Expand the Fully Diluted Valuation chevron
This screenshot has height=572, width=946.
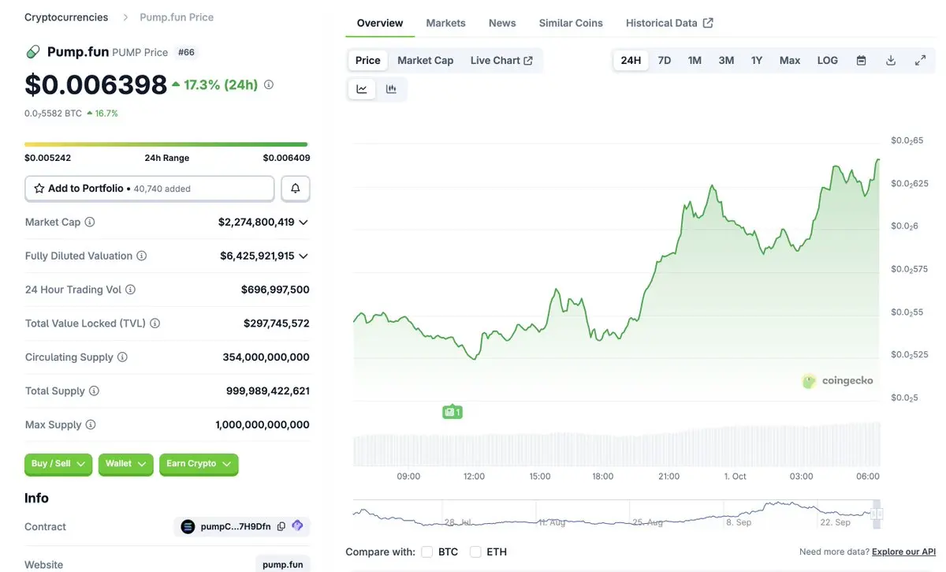(304, 256)
